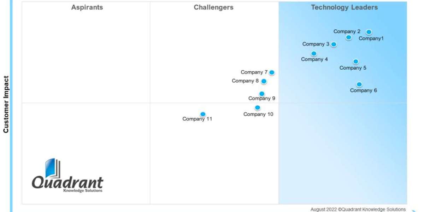Click the August 2022 copyright text
The width and height of the screenshot is (424, 212).
(358, 210)
